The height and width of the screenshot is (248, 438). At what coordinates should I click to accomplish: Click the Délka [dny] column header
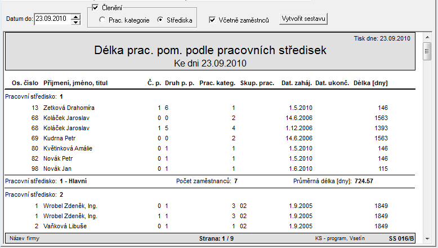(370, 83)
